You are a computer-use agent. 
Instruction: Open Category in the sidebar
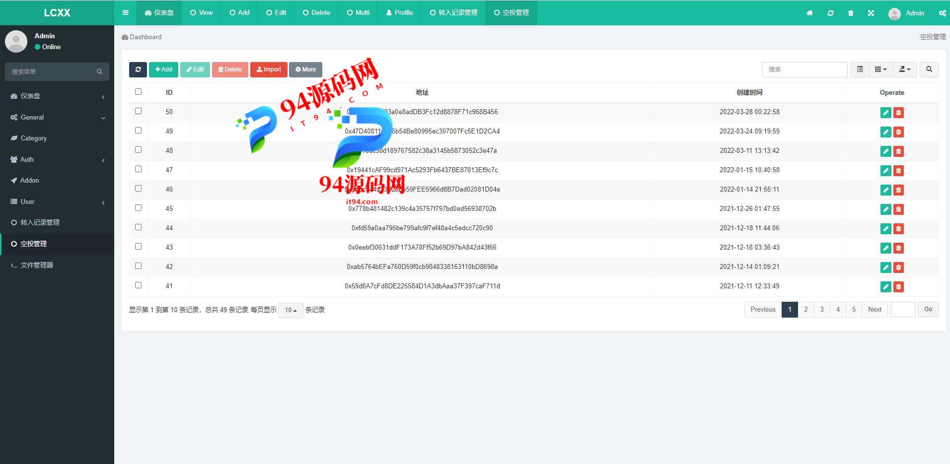(57, 138)
